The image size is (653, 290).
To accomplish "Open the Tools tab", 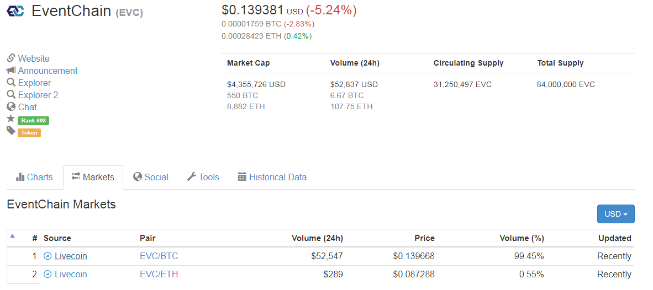I will pyautogui.click(x=203, y=177).
